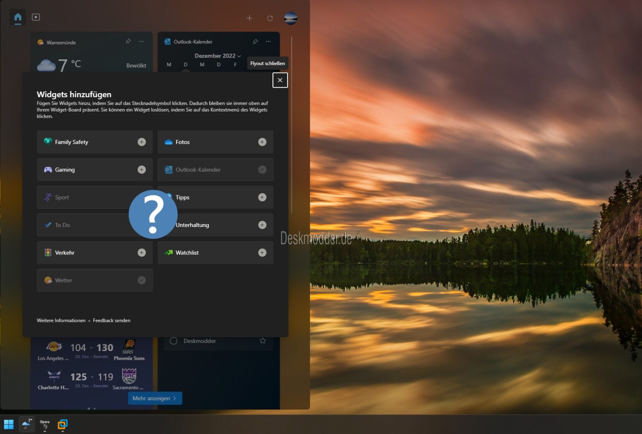
Task: Star the Deskmodder news item
Action: 262,341
